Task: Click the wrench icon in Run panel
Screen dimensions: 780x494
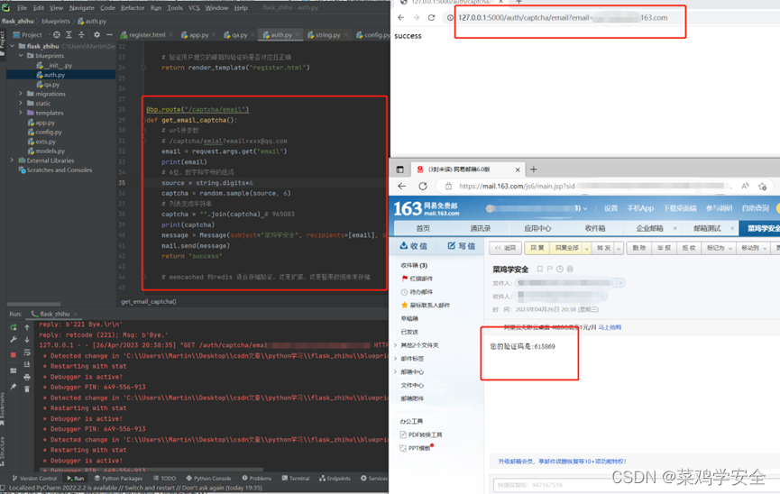Action: [x=14, y=340]
